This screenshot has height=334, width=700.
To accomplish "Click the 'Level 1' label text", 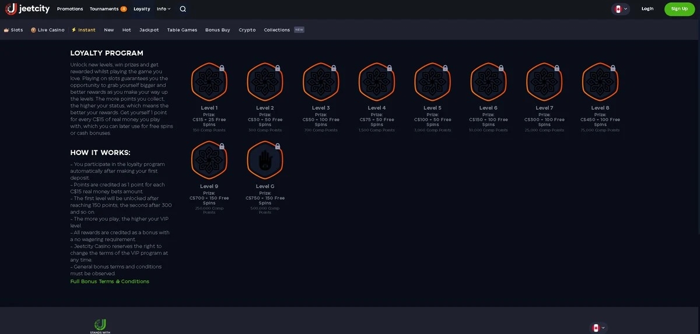I will 209,108.
